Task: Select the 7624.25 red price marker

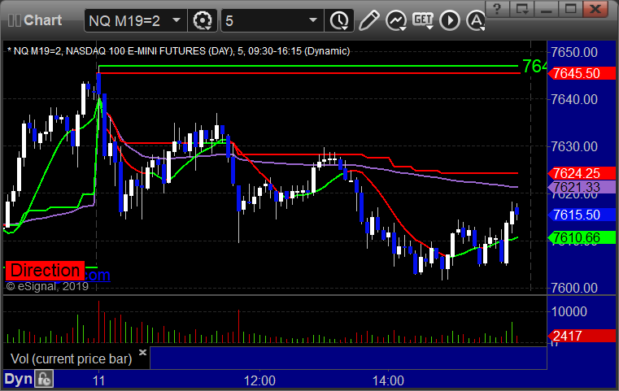Action: coord(582,173)
